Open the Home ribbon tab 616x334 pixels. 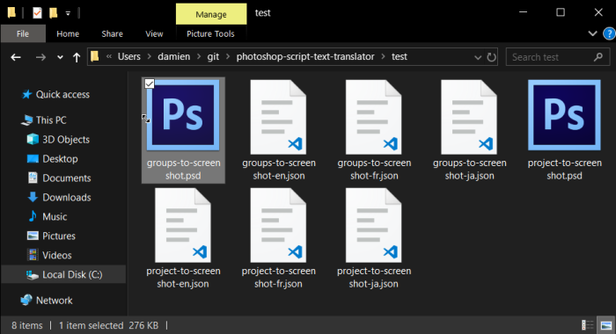click(x=68, y=33)
